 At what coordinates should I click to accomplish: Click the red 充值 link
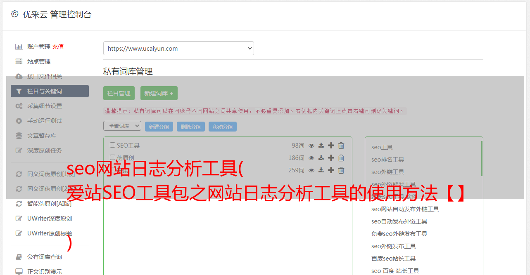58,47
